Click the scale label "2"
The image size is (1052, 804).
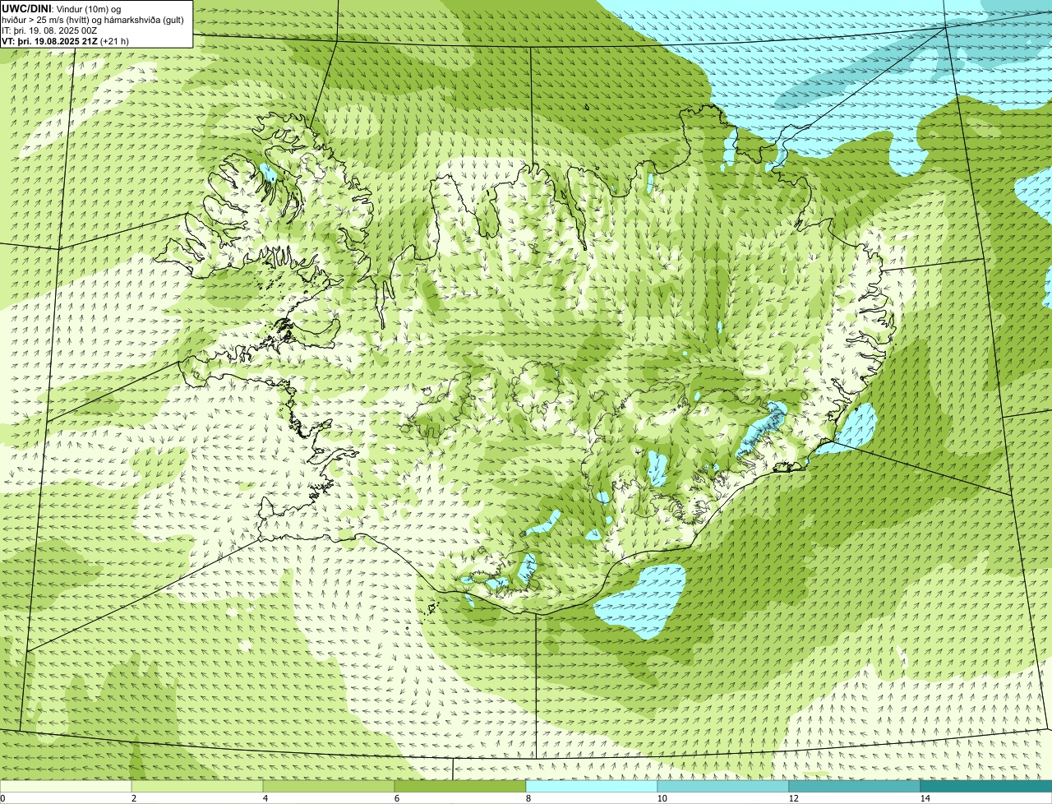point(133,798)
